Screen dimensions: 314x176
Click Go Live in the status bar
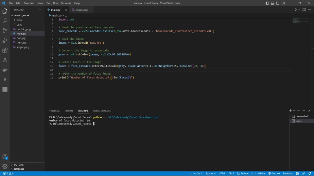pyautogui.click(x=274, y=173)
